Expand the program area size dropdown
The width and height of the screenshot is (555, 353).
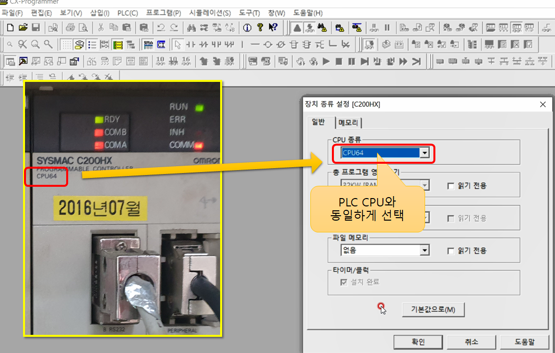click(425, 185)
